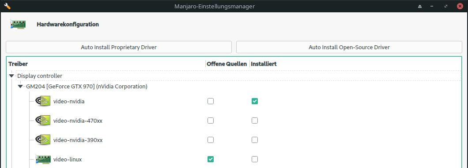This screenshot has height=168, width=468.
Task: Click the keep-above arrow in title bar
Action: [x=420, y=6]
